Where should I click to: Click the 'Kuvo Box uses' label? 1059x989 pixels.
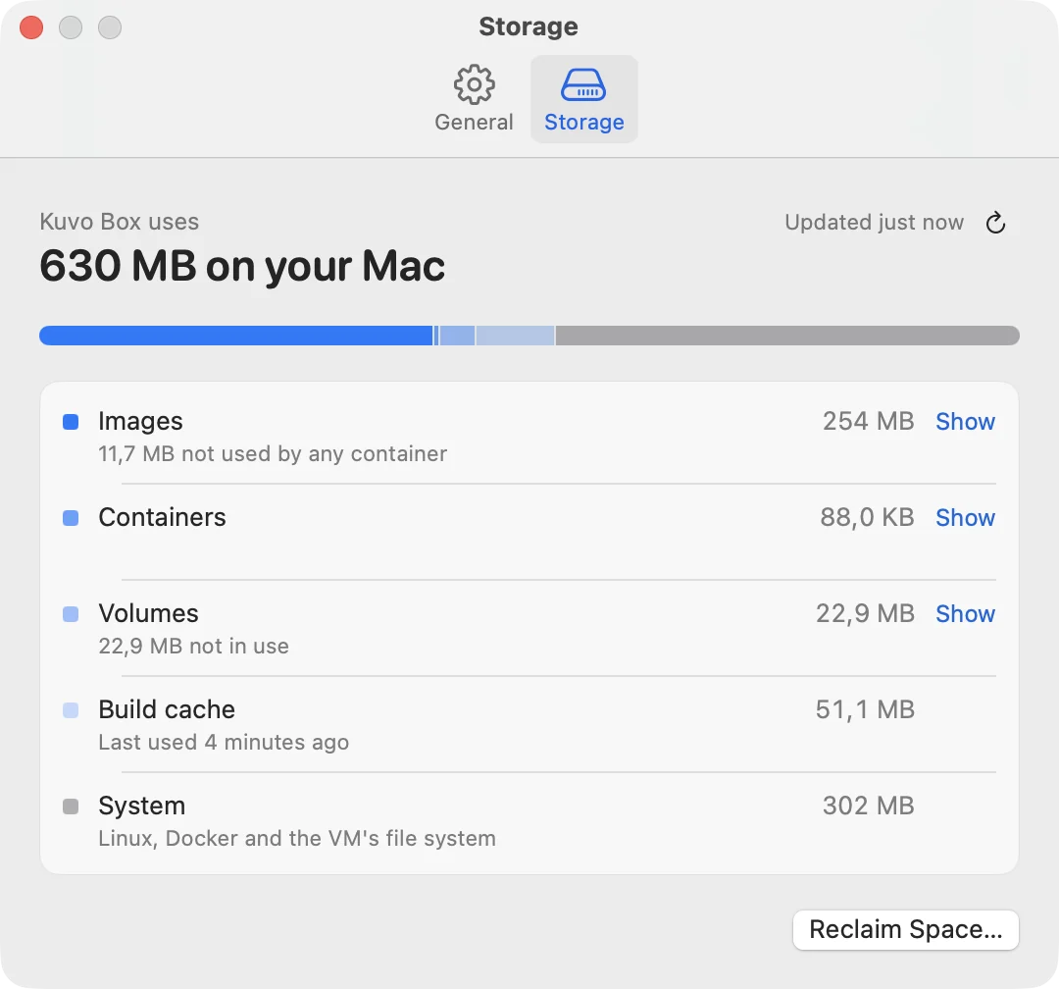[119, 222]
